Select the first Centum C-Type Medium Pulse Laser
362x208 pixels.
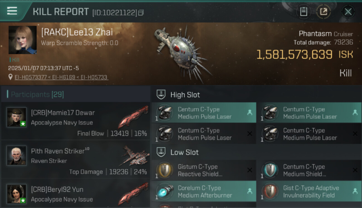pos(204,113)
